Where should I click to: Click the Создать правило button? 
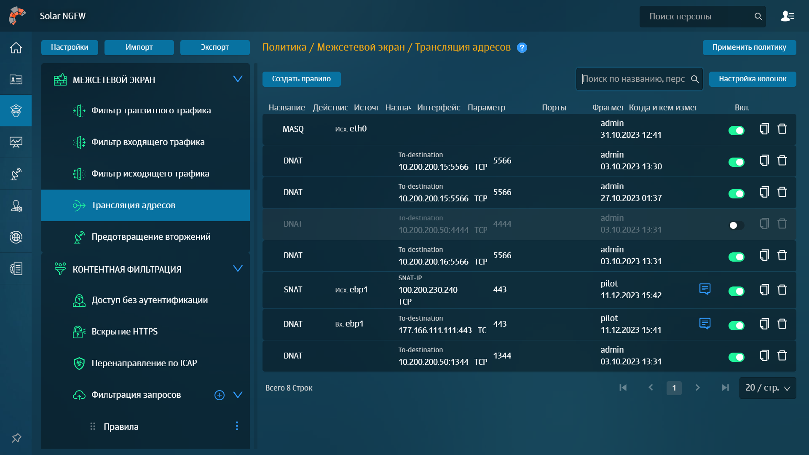[301, 79]
